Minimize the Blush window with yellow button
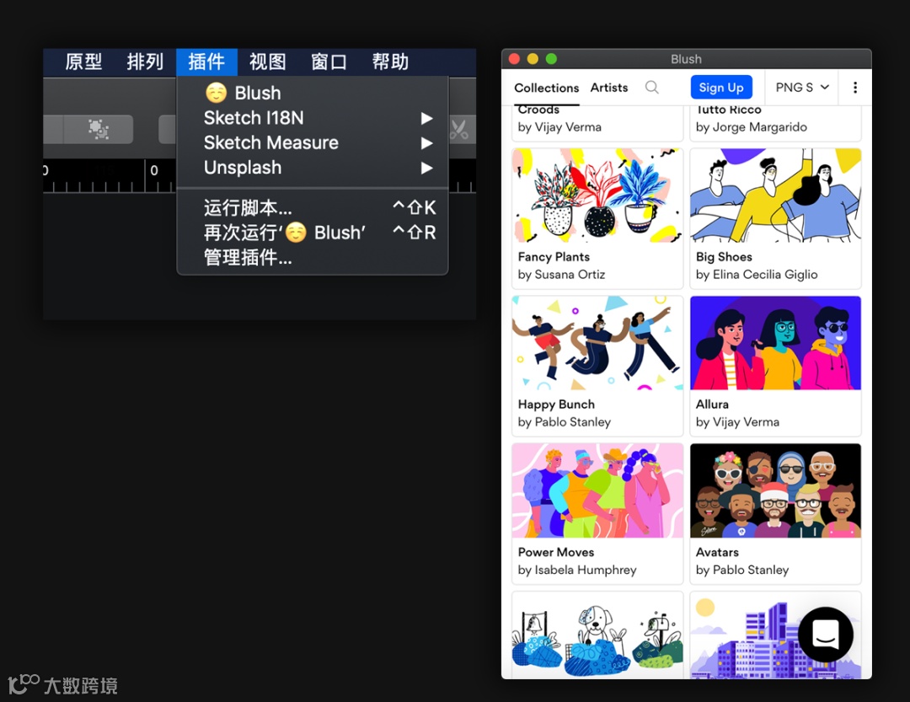The image size is (910, 702). (x=533, y=59)
